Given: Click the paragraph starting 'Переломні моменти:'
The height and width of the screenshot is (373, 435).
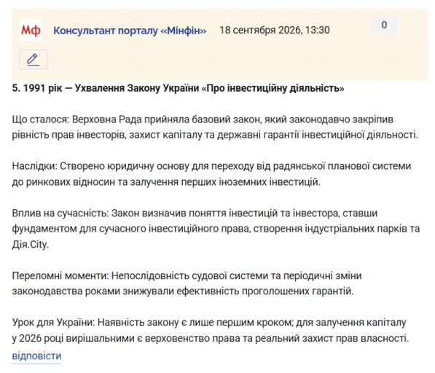Looking at the screenshot, I should (x=187, y=283).
